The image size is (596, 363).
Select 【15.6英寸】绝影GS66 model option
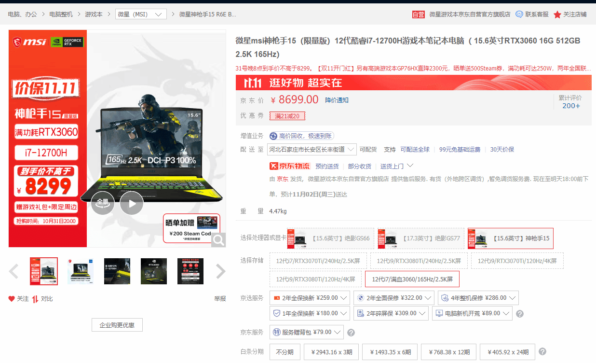(x=331, y=238)
